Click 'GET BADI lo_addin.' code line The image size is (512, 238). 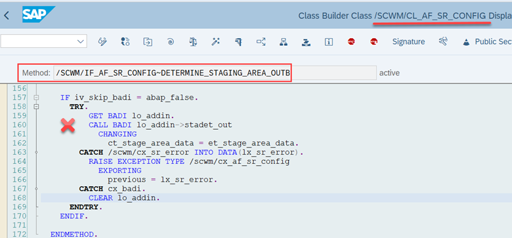click(x=131, y=116)
